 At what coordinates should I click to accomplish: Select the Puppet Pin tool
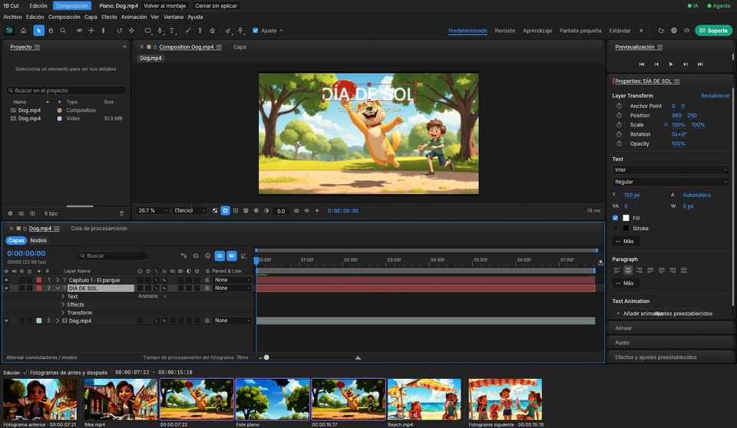[240, 31]
